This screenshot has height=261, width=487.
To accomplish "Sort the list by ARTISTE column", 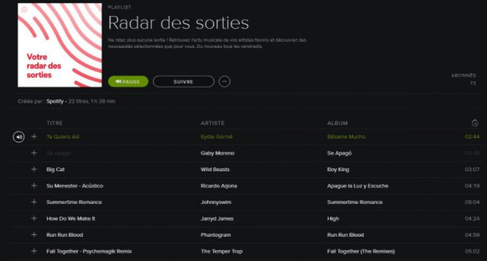I will point(213,123).
